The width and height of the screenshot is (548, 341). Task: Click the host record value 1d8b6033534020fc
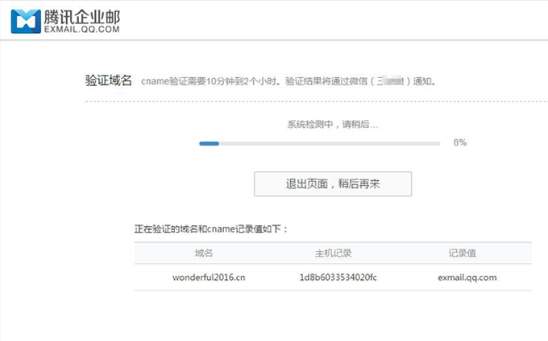(338, 277)
